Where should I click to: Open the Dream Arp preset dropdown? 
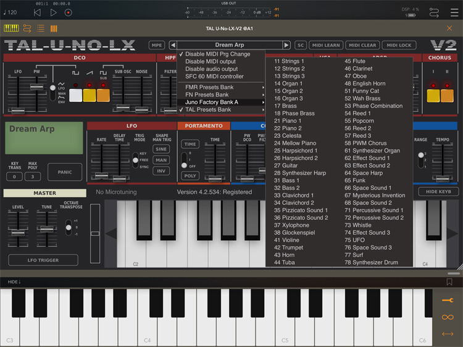[230, 45]
